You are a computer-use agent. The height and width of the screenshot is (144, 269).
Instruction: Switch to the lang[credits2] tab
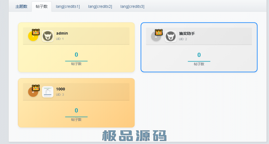100,6
